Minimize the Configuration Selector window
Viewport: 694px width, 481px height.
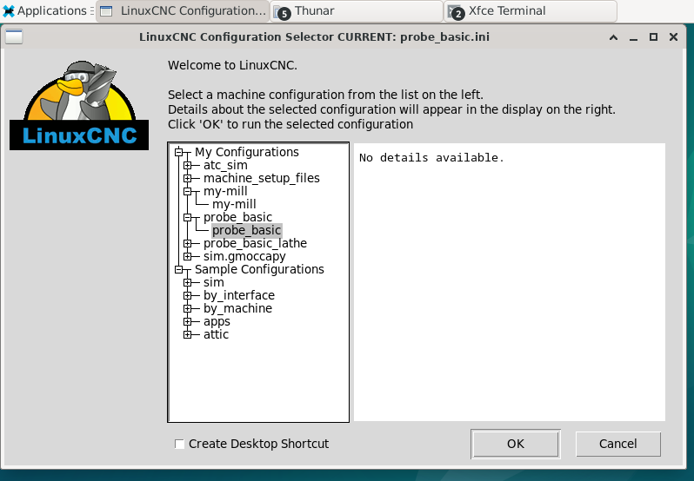click(633, 37)
